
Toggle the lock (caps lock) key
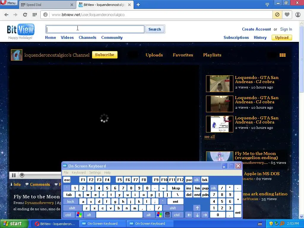pos(71,202)
